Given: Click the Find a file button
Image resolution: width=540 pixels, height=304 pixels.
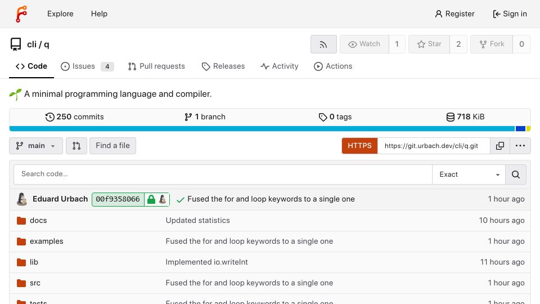Looking at the screenshot, I should coord(112,146).
